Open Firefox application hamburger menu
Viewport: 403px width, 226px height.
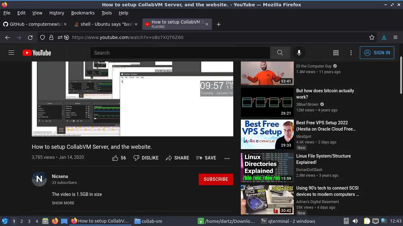[x=395, y=37]
